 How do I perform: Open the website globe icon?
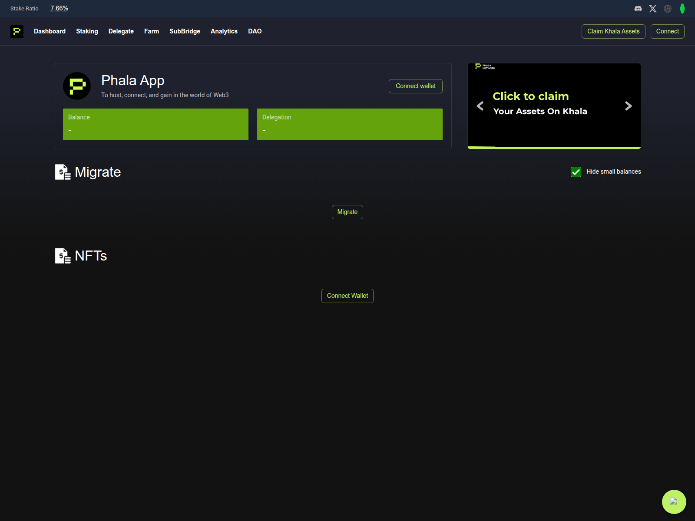point(667,8)
